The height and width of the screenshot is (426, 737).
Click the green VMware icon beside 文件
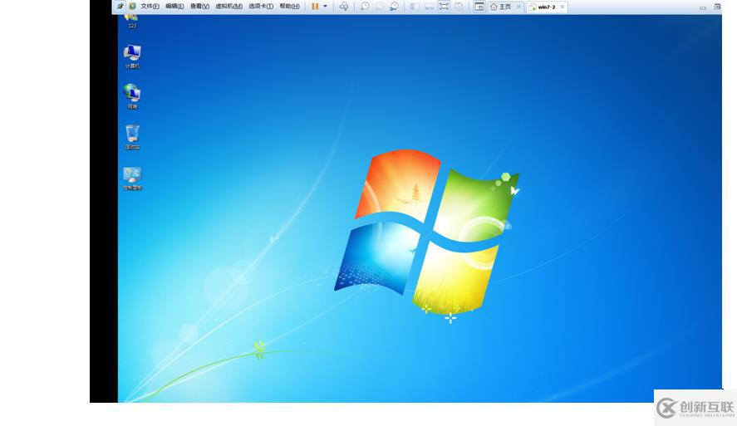point(133,6)
